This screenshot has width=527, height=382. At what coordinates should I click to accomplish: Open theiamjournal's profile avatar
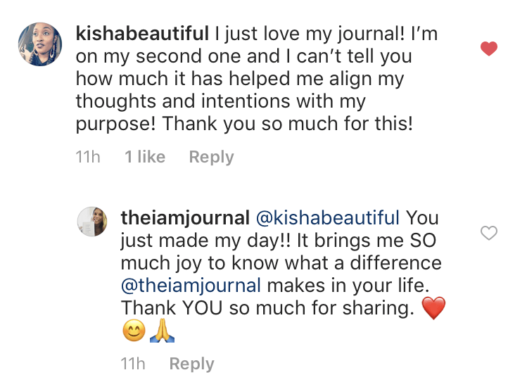(x=91, y=222)
